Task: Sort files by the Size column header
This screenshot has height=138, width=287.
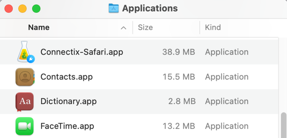Action: coord(145,28)
